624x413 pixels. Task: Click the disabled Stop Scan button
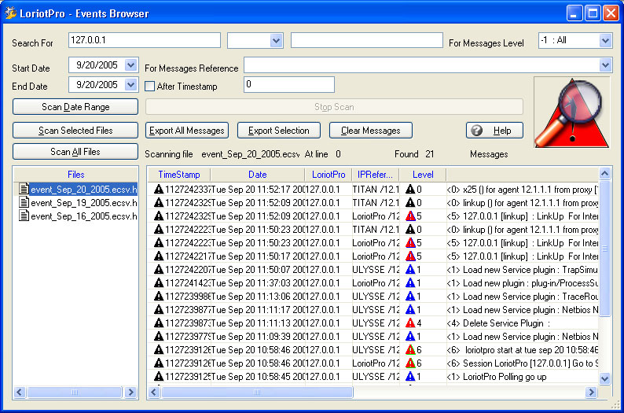pos(334,107)
